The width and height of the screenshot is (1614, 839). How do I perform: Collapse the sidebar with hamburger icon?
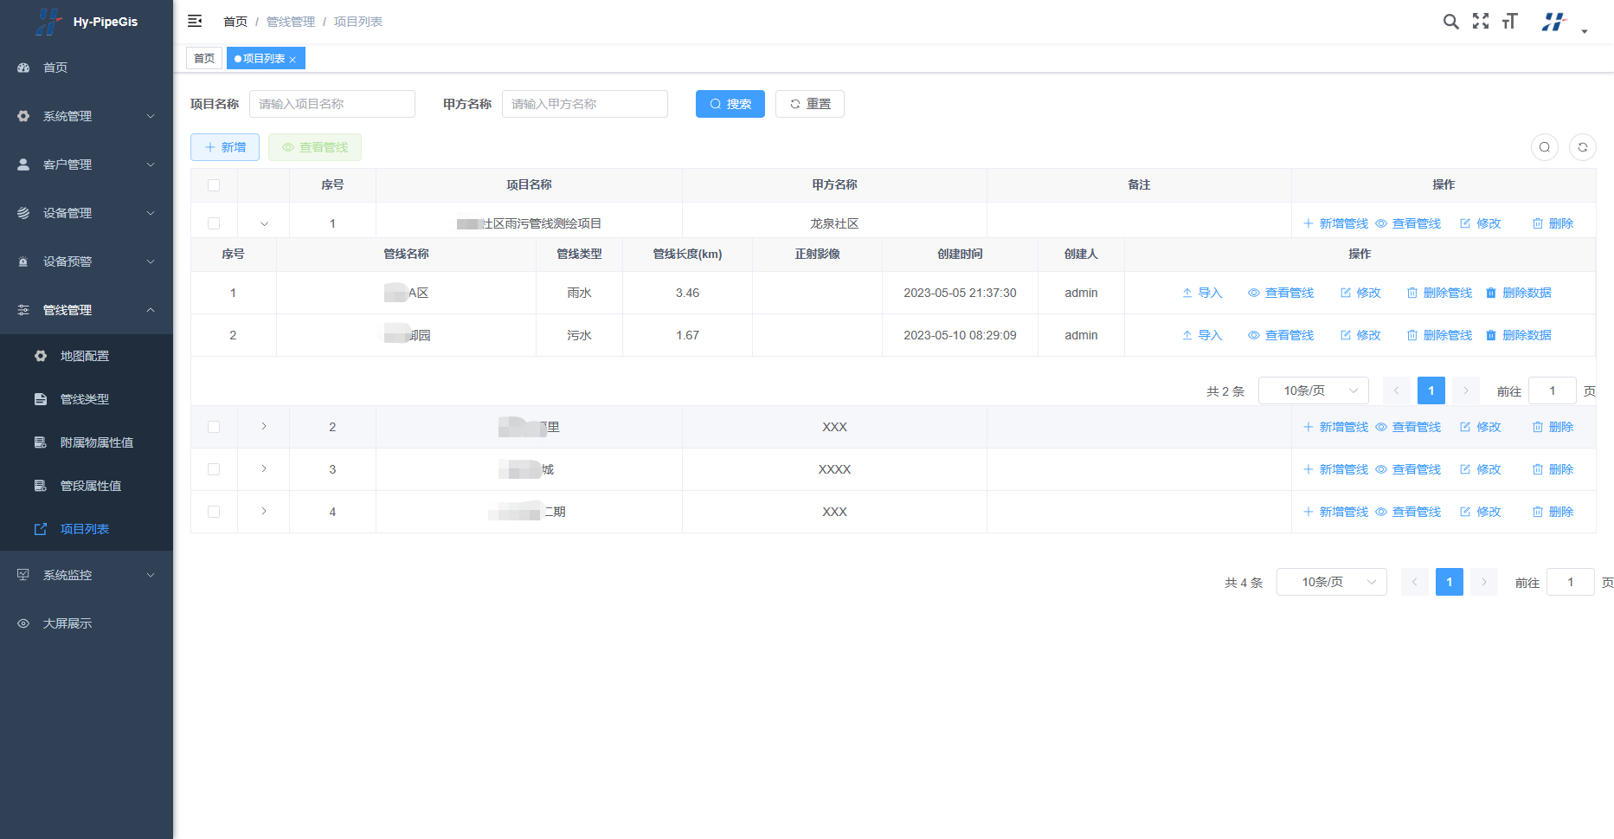pos(195,21)
